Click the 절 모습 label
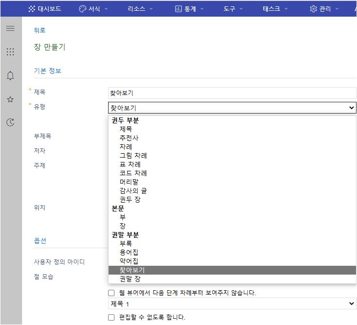The width and height of the screenshot is (357, 325). [x=44, y=277]
